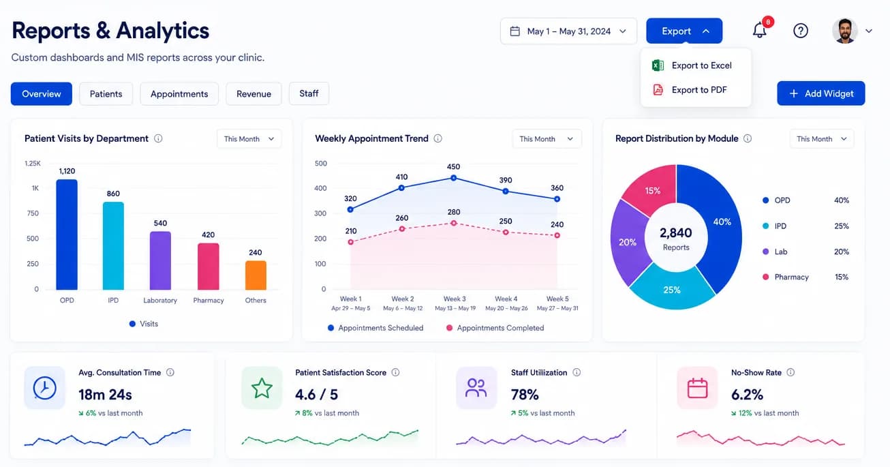890x467 pixels.
Task: Click the Week 3 scheduled point 450
Action: 454,178
